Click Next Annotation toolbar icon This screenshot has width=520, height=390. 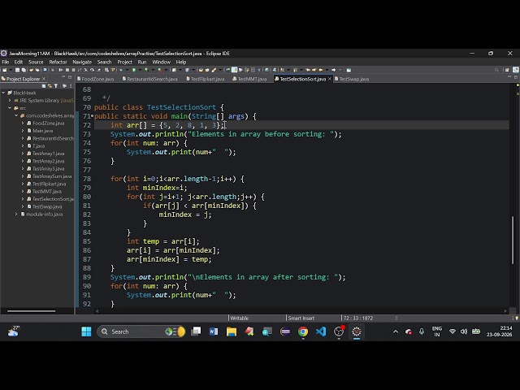[282, 70]
